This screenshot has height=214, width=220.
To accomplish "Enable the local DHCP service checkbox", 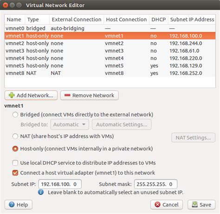I will (15, 163).
